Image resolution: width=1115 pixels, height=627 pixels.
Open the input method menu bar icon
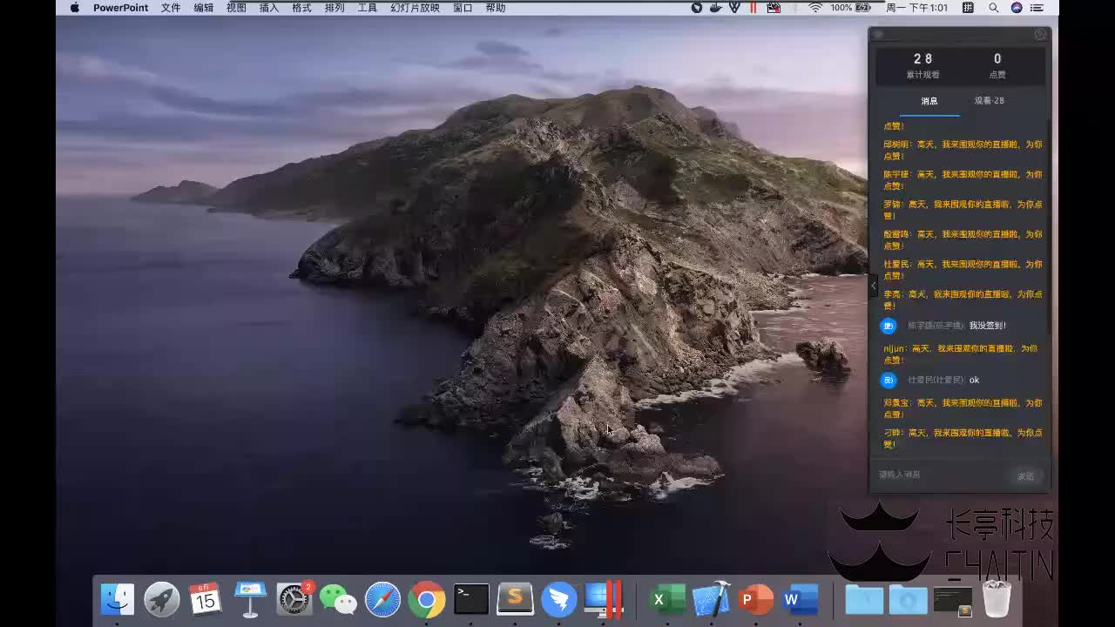click(968, 8)
